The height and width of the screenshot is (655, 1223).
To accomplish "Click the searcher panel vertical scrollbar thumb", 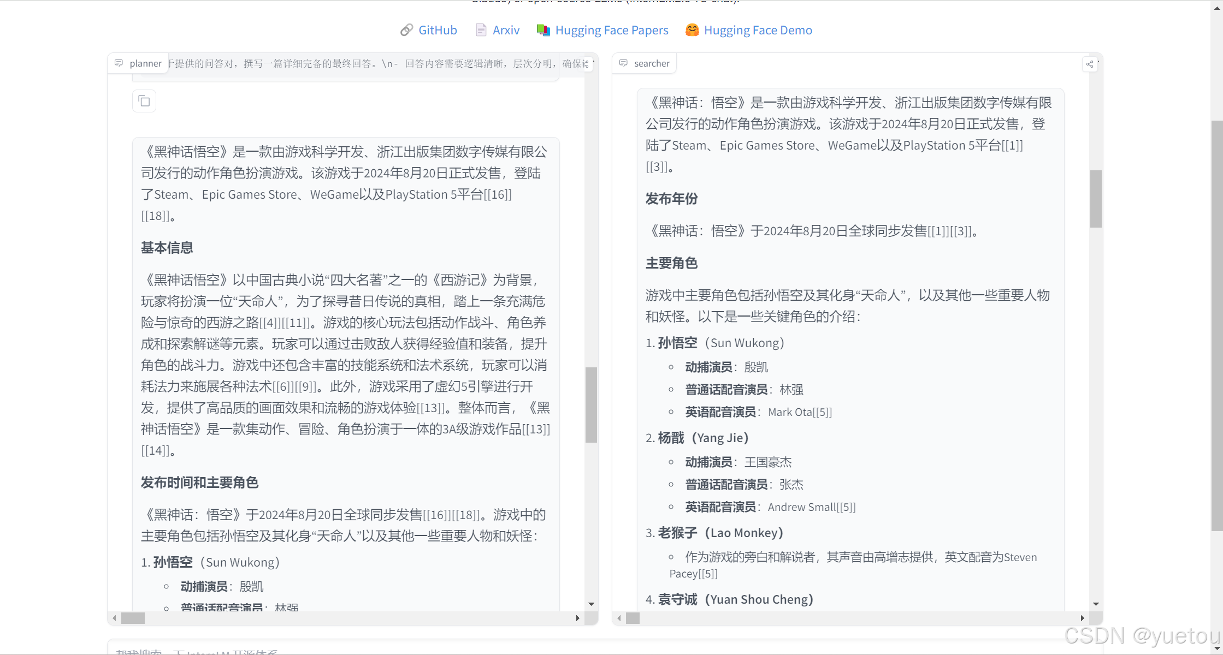I will [x=1096, y=199].
